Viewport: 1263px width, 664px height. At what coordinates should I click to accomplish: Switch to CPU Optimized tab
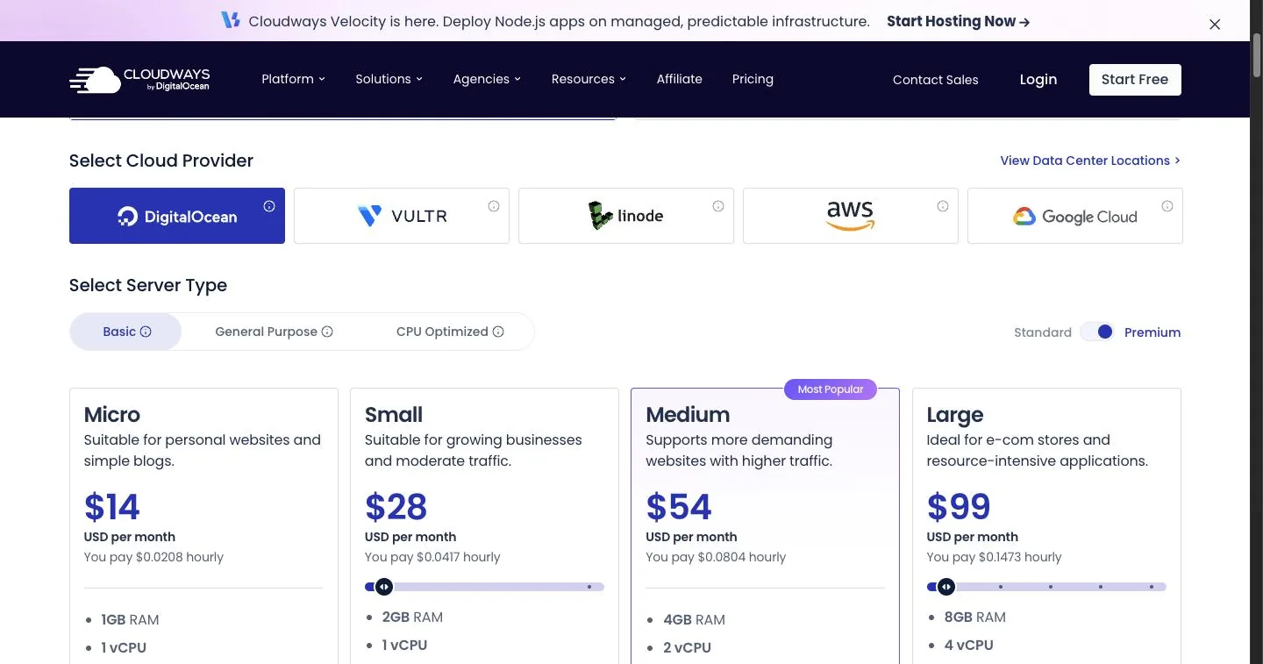coord(450,332)
